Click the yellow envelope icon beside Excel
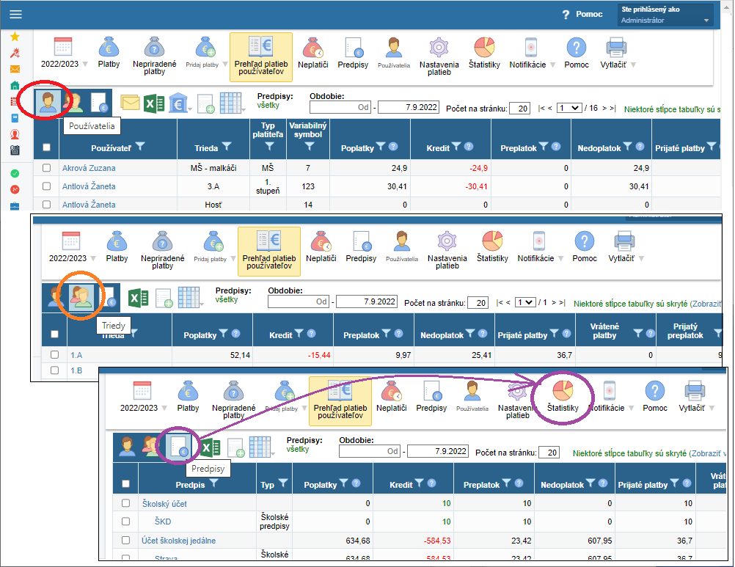Viewport: 735px width, 567px height. [130, 103]
